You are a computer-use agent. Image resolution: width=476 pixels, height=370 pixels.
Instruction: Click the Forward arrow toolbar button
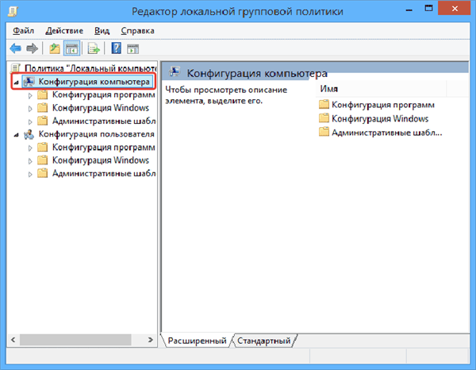[33, 48]
